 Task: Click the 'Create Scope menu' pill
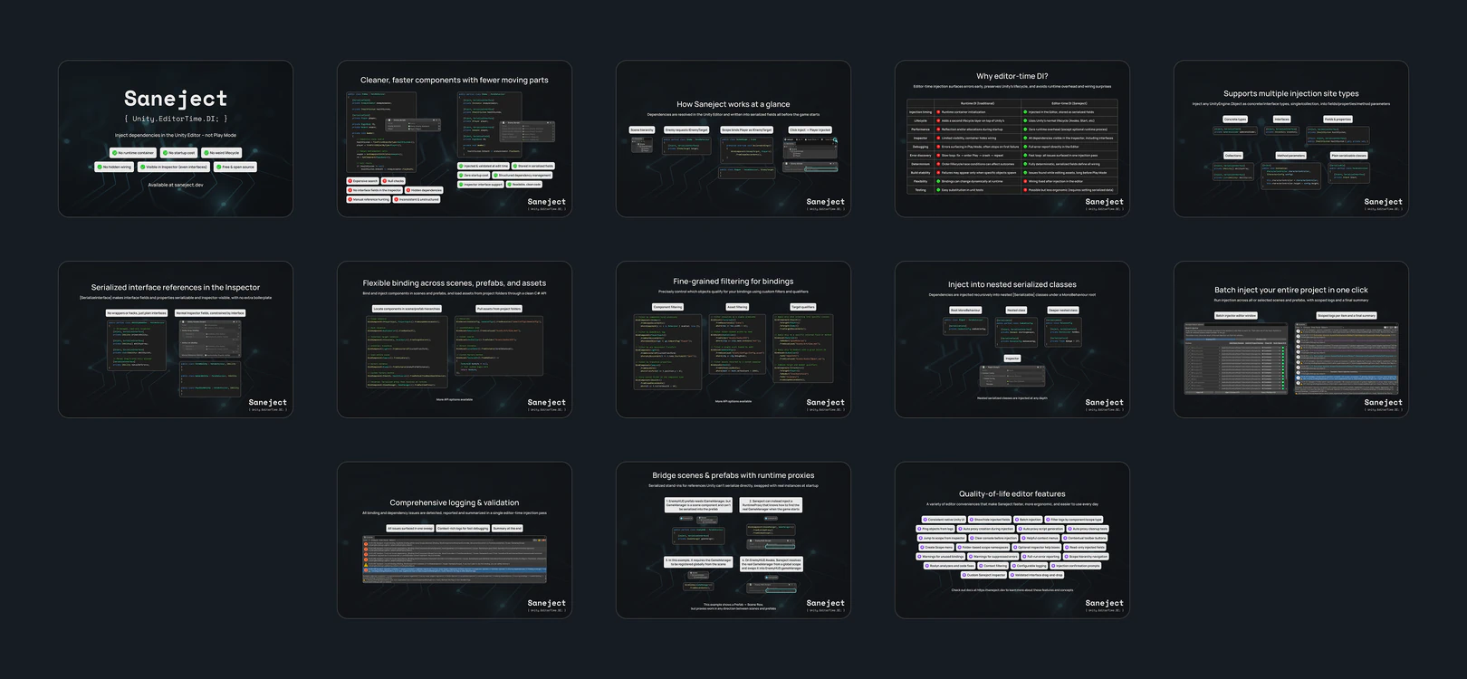[936, 547]
